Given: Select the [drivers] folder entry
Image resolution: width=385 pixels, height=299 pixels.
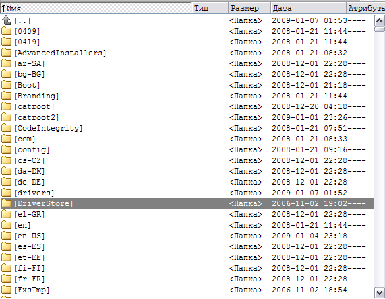Looking at the screenshot, I should pos(187,193).
